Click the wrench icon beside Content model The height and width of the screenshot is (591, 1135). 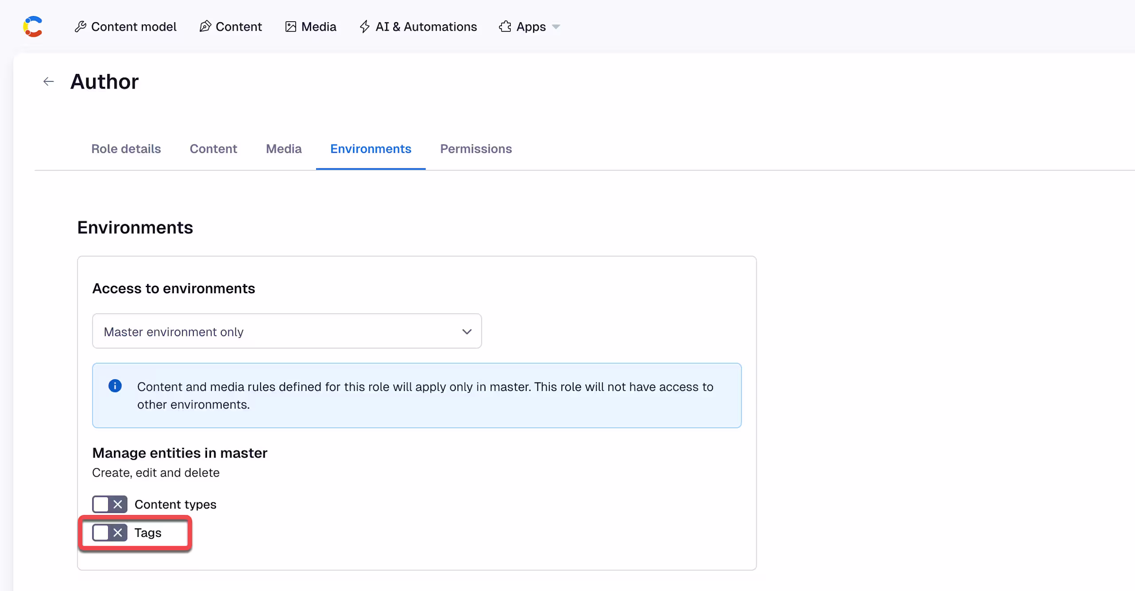click(80, 27)
